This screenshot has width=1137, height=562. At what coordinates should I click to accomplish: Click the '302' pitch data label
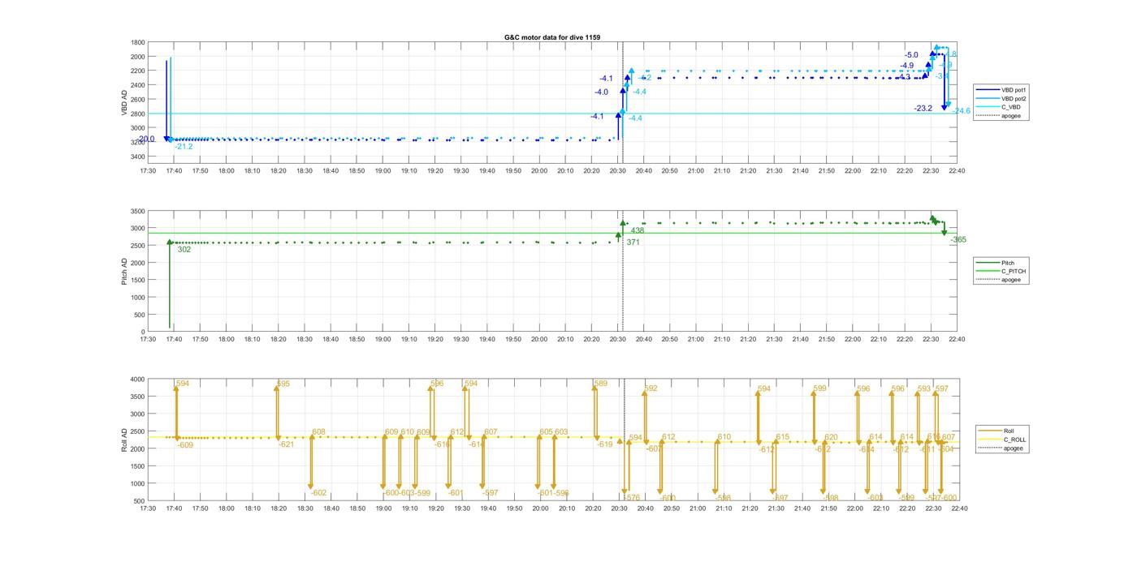(x=184, y=250)
